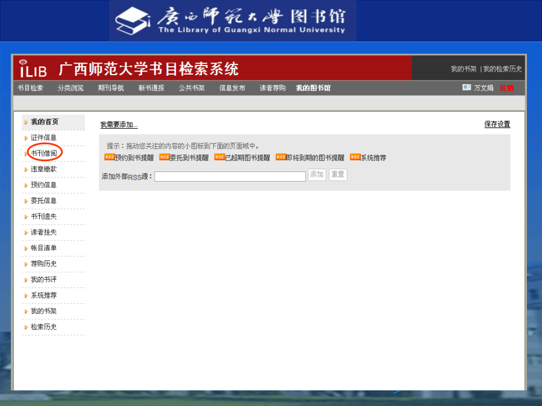Open 委托信息 in the sidebar
The height and width of the screenshot is (406, 542).
[43, 201]
